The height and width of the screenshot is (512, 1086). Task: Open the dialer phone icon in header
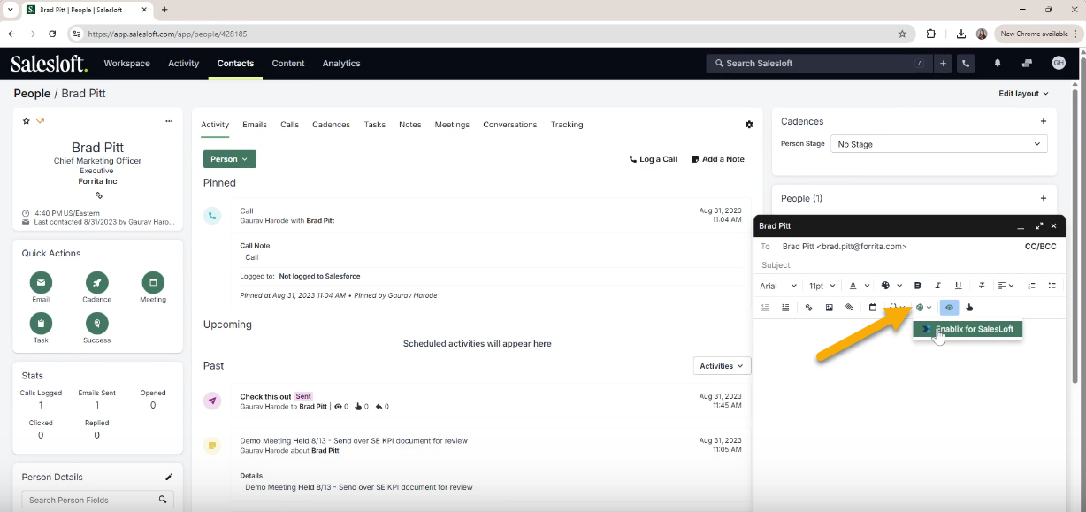point(966,64)
